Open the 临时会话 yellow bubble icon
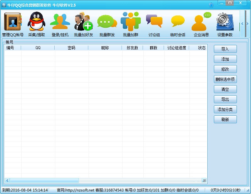Image resolution: width=251 pixels, height=194 pixels. coord(178,21)
